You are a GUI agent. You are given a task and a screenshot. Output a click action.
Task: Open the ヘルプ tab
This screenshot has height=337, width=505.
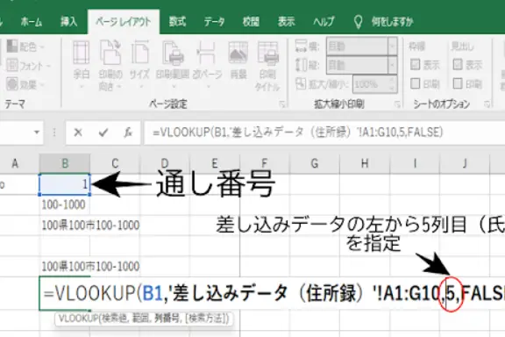(324, 22)
